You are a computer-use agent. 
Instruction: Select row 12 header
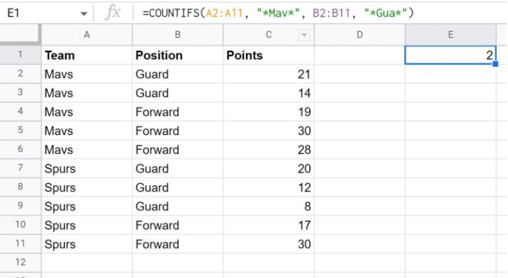click(20, 263)
